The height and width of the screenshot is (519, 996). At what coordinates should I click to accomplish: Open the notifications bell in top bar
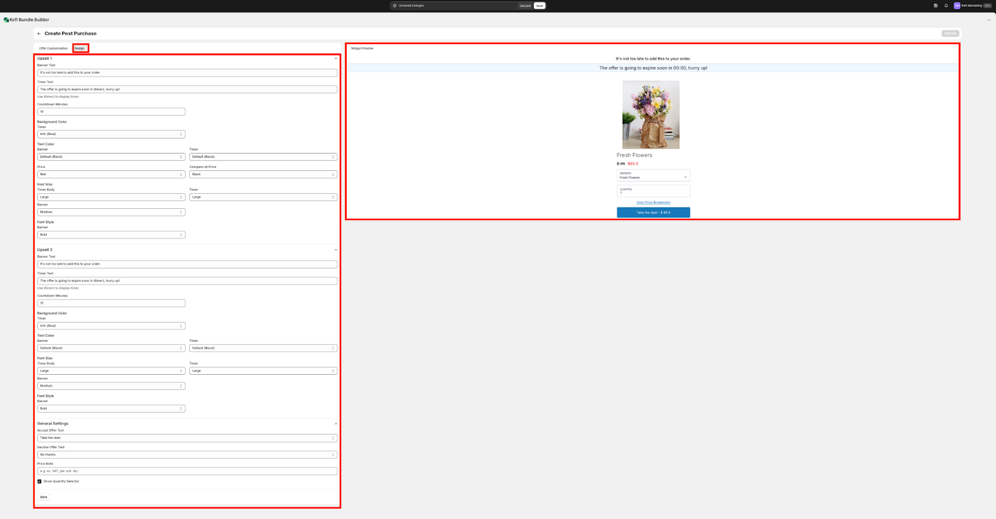(x=946, y=6)
